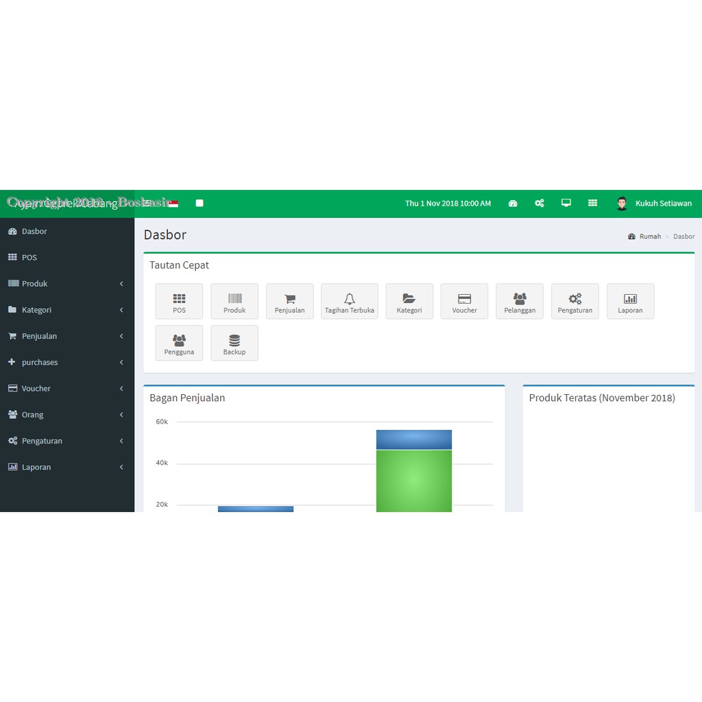
Task: Click the white square icon in header
Action: [199, 203]
